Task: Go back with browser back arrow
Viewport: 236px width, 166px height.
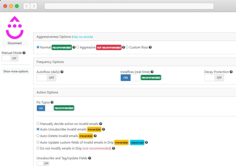Action: [x=27, y=6]
